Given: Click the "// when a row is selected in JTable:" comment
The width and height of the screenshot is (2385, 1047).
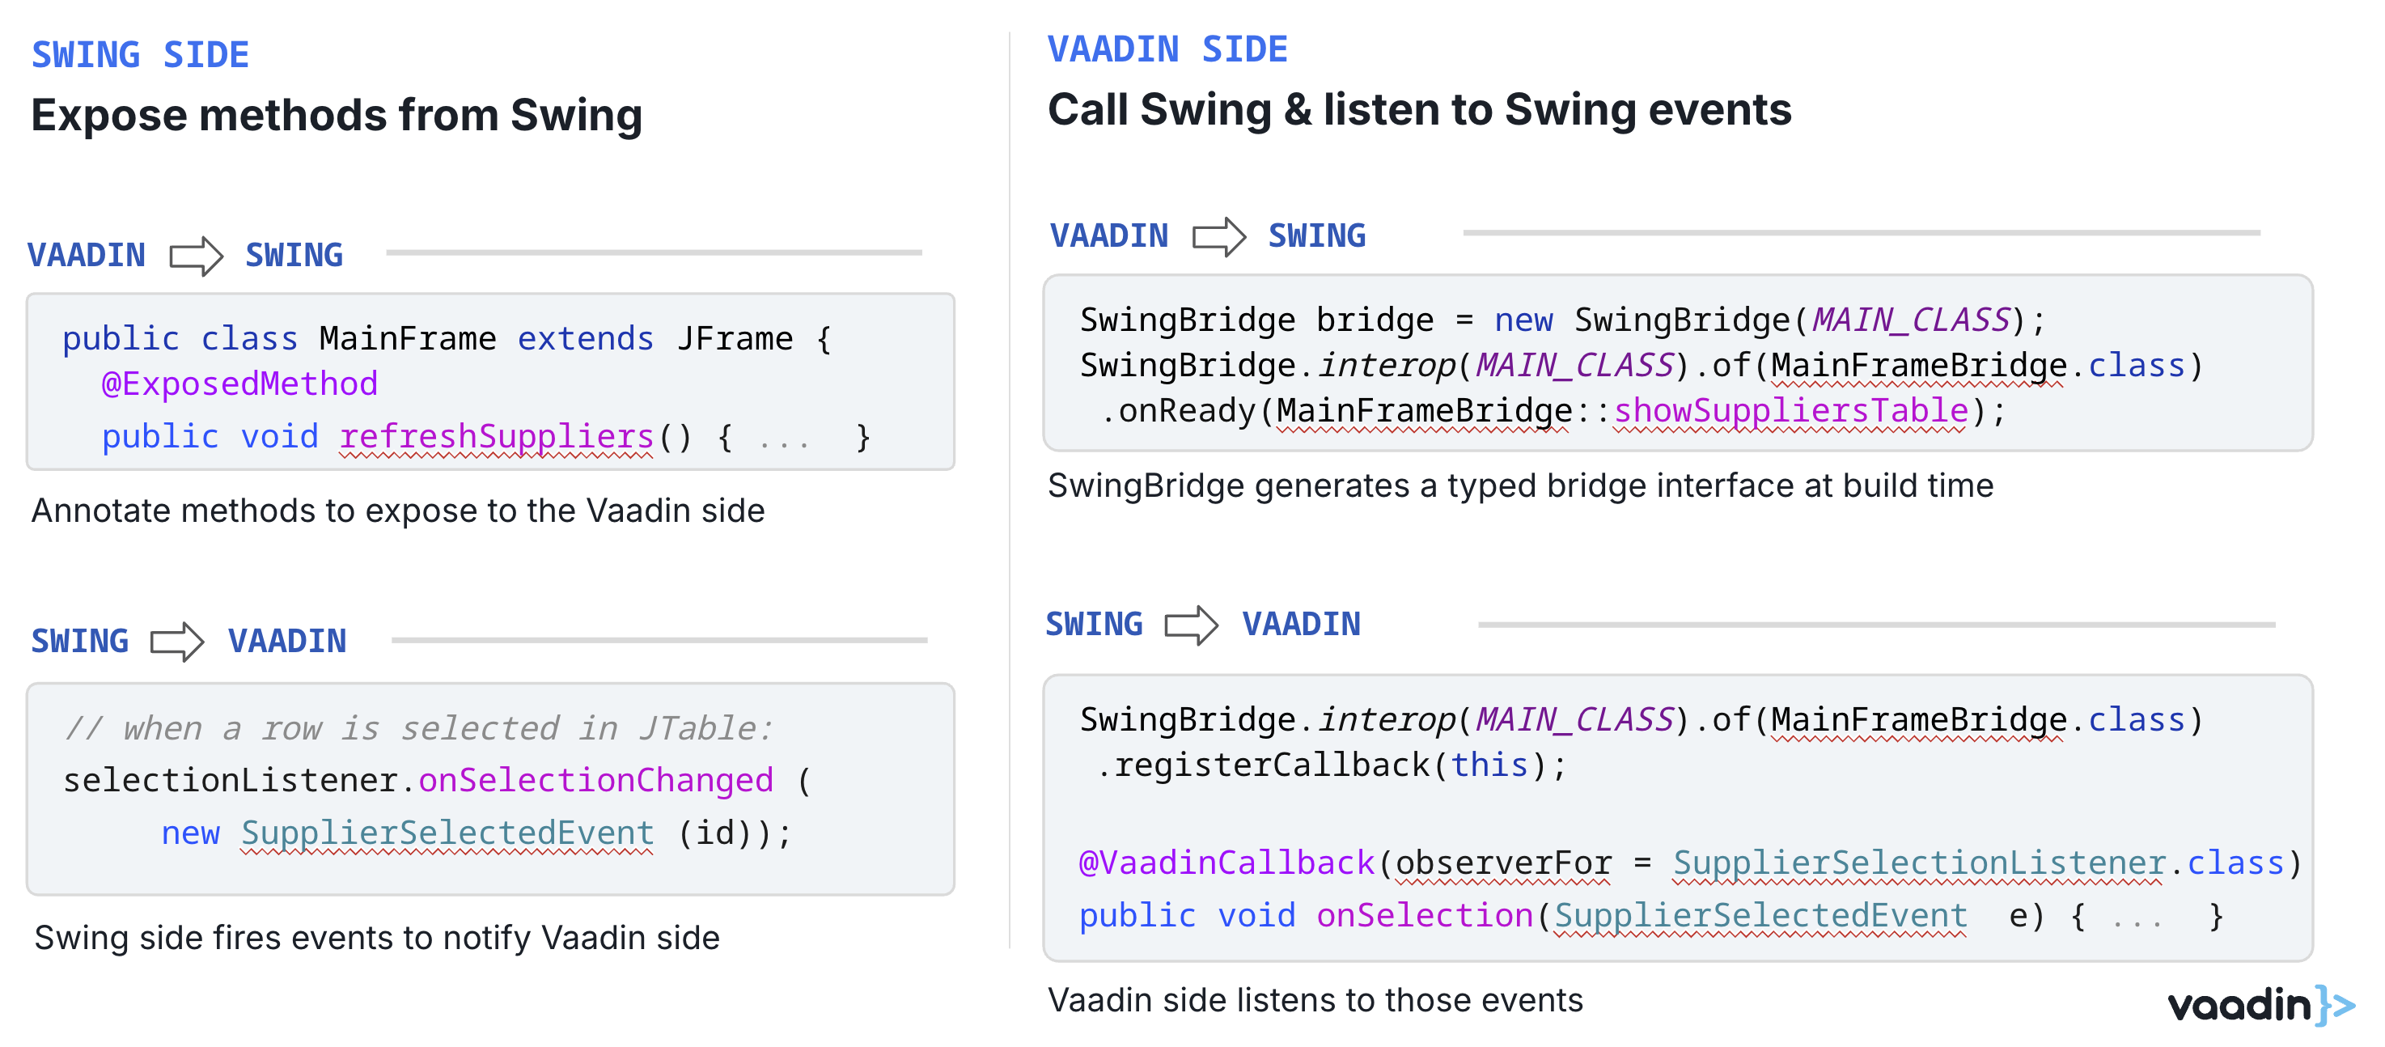Looking at the screenshot, I should click(x=418, y=727).
